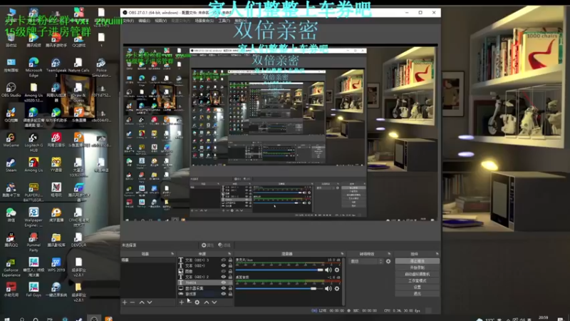Screen dimensions: 570x321
Task: Click 属性 properties button above Sources
Action: tap(208, 245)
